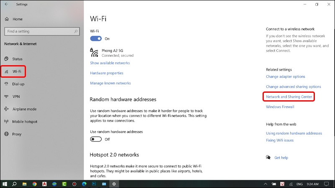Open Hardware properties link

107,73
